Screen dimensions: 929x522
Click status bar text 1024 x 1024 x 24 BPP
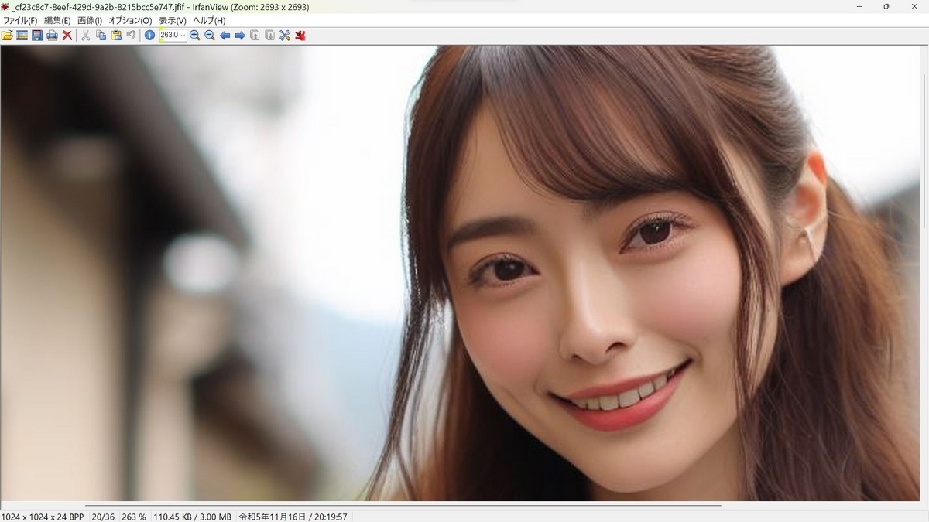[x=43, y=517]
